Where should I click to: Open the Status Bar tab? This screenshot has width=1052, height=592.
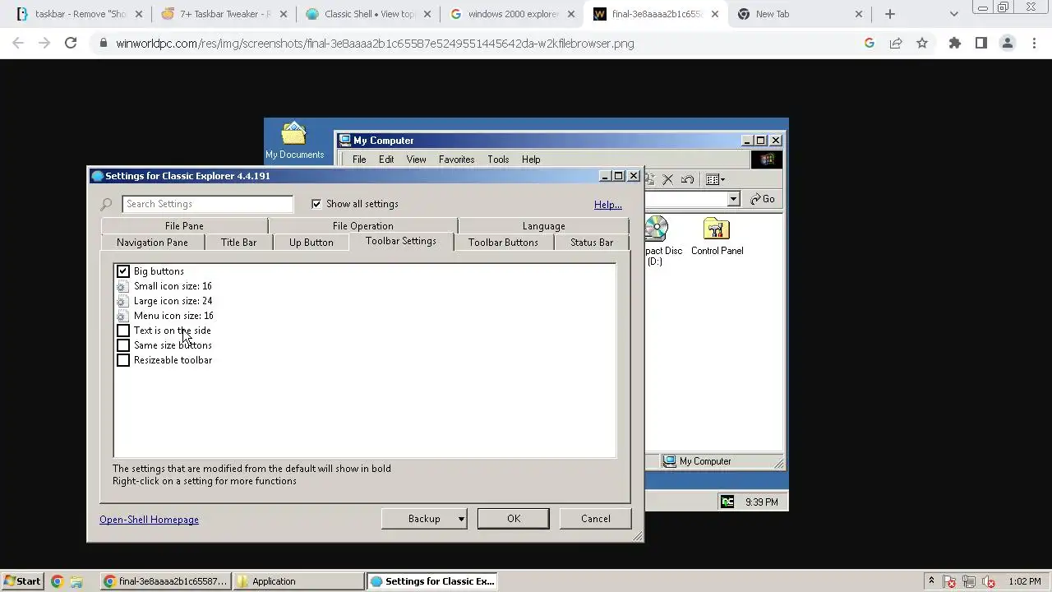[592, 243]
